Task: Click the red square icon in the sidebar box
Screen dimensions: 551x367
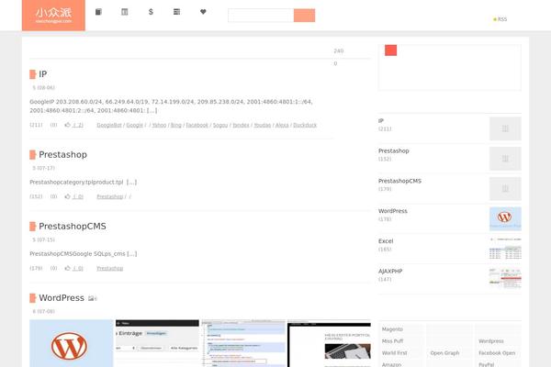Action: (x=391, y=50)
